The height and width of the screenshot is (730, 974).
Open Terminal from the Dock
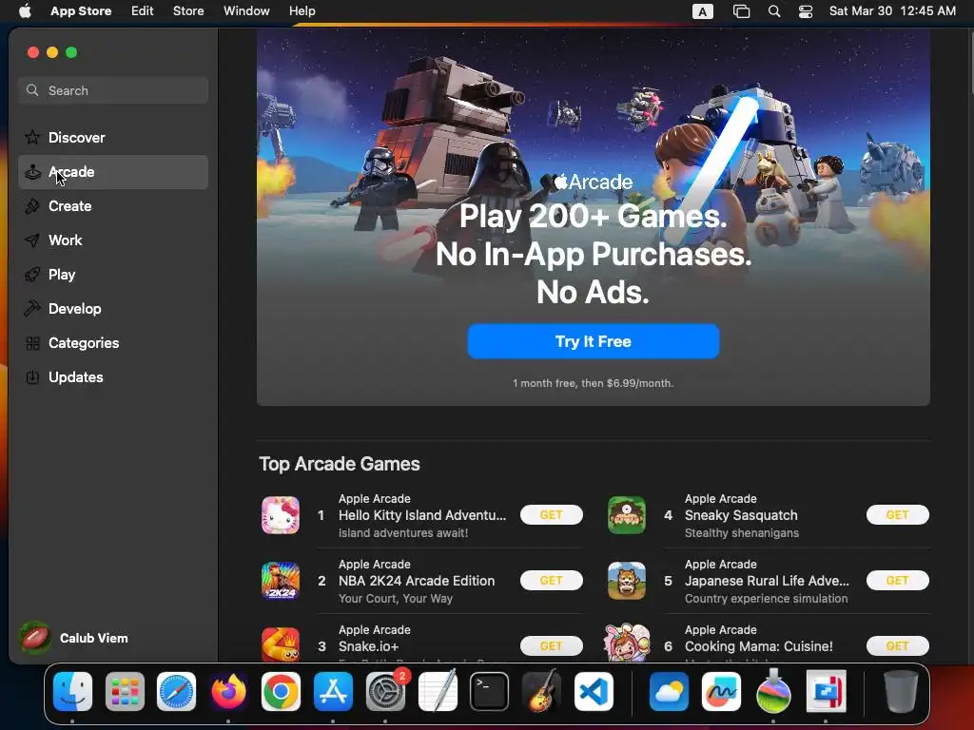coord(490,692)
